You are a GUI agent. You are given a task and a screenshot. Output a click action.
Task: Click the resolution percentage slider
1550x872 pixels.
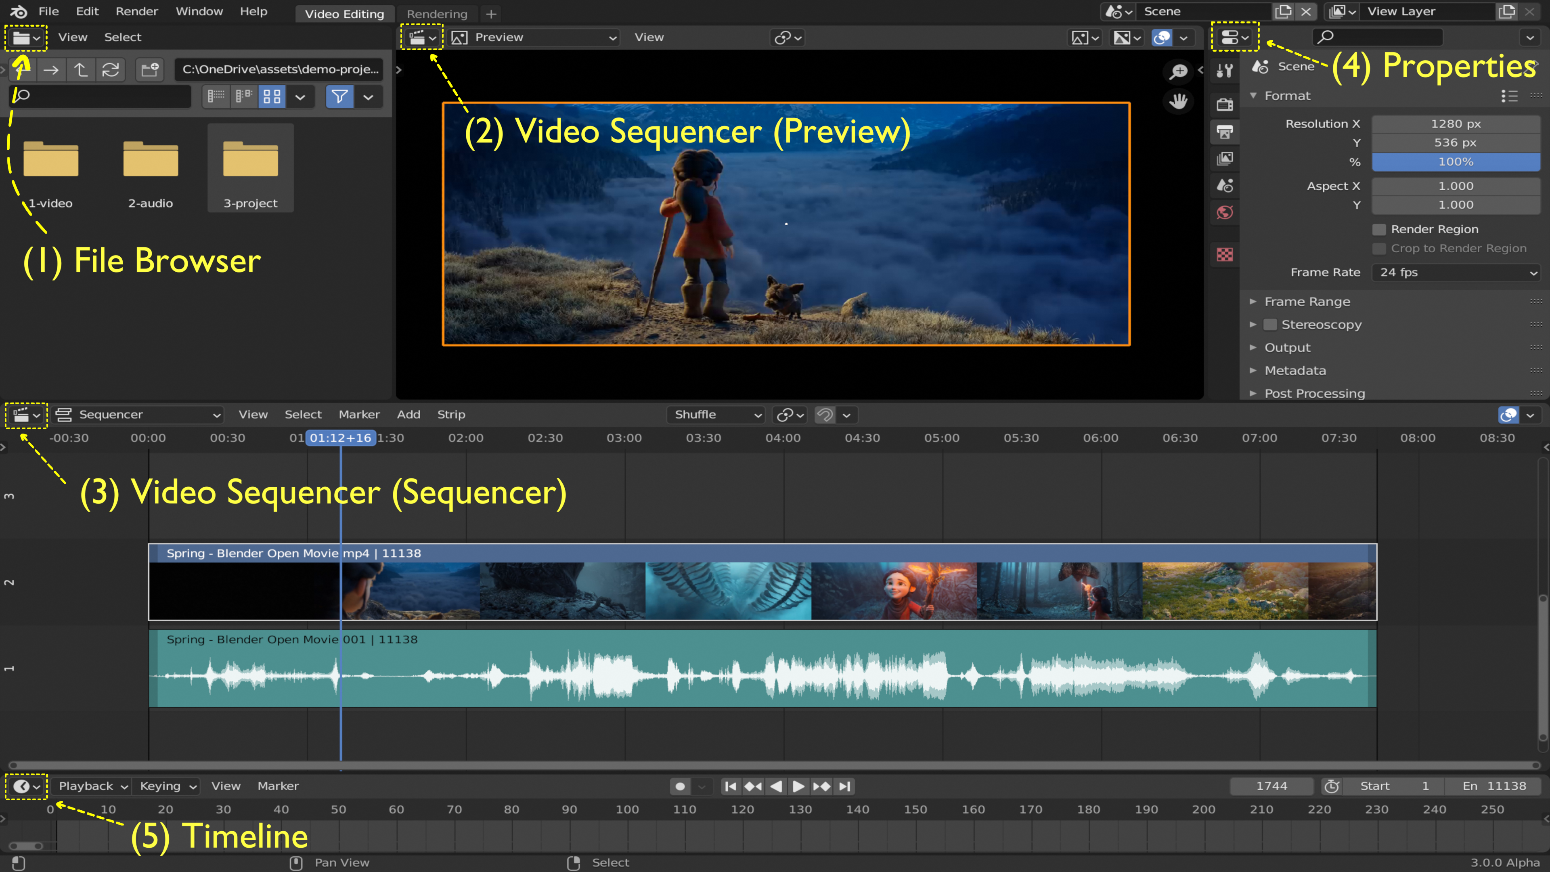[1456, 162]
